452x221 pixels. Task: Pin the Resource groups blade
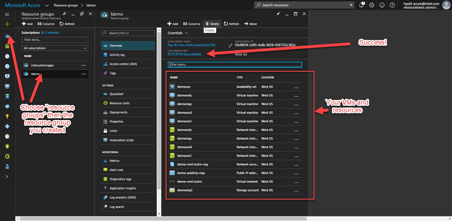tap(64, 14)
